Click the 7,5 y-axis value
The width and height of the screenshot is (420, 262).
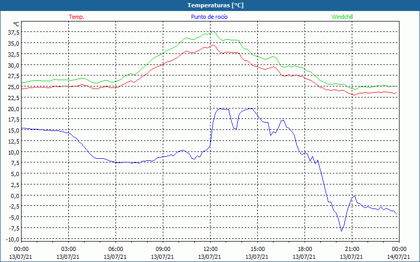(x=15, y=163)
